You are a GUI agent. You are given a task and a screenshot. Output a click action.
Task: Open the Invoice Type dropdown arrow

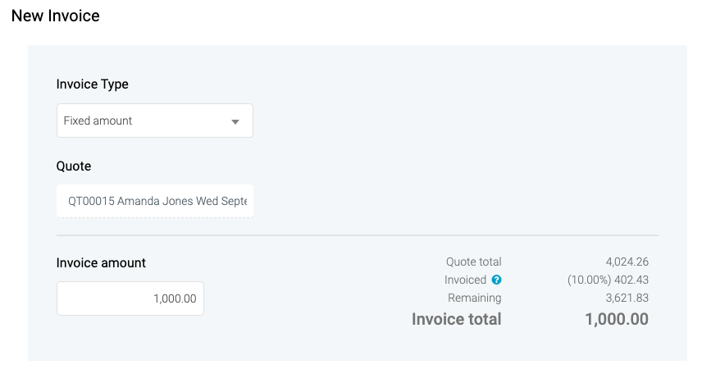point(235,121)
